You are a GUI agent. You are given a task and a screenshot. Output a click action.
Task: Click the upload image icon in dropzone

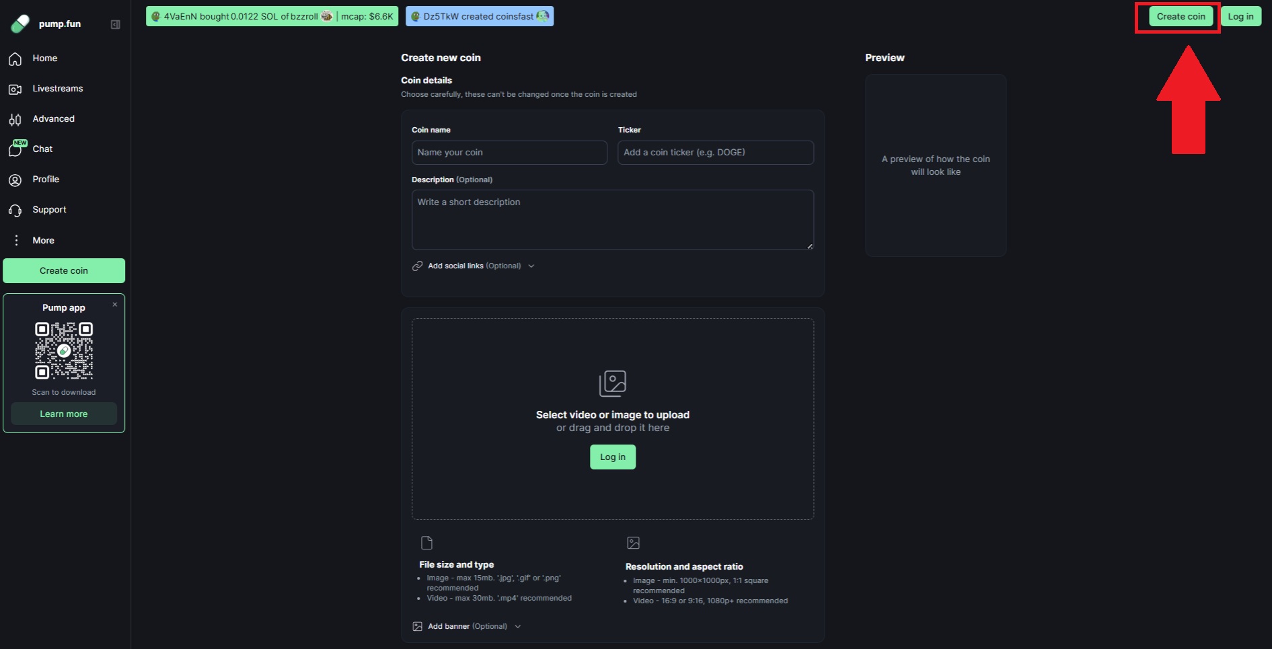[612, 383]
